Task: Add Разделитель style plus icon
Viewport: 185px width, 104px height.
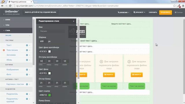Action: click(27, 94)
